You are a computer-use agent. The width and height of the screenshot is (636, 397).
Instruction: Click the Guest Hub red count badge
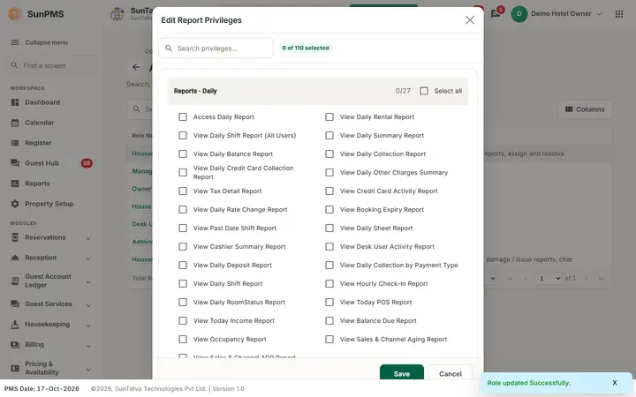(x=87, y=163)
